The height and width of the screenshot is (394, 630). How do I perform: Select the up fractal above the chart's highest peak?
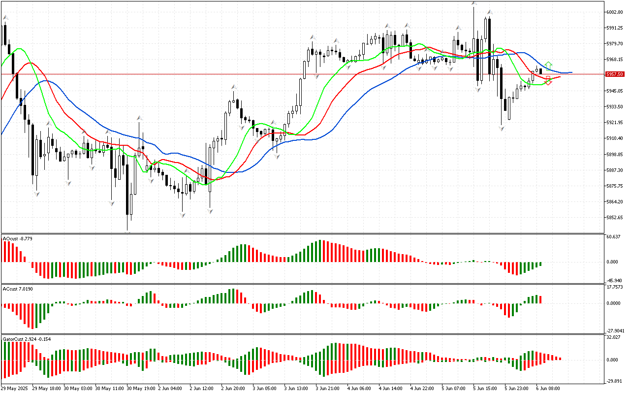pos(473,4)
